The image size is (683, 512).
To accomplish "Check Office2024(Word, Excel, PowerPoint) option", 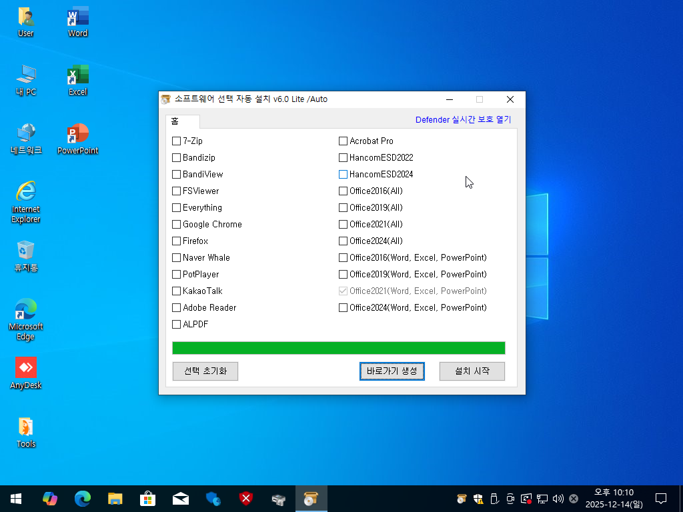I will tap(344, 308).
